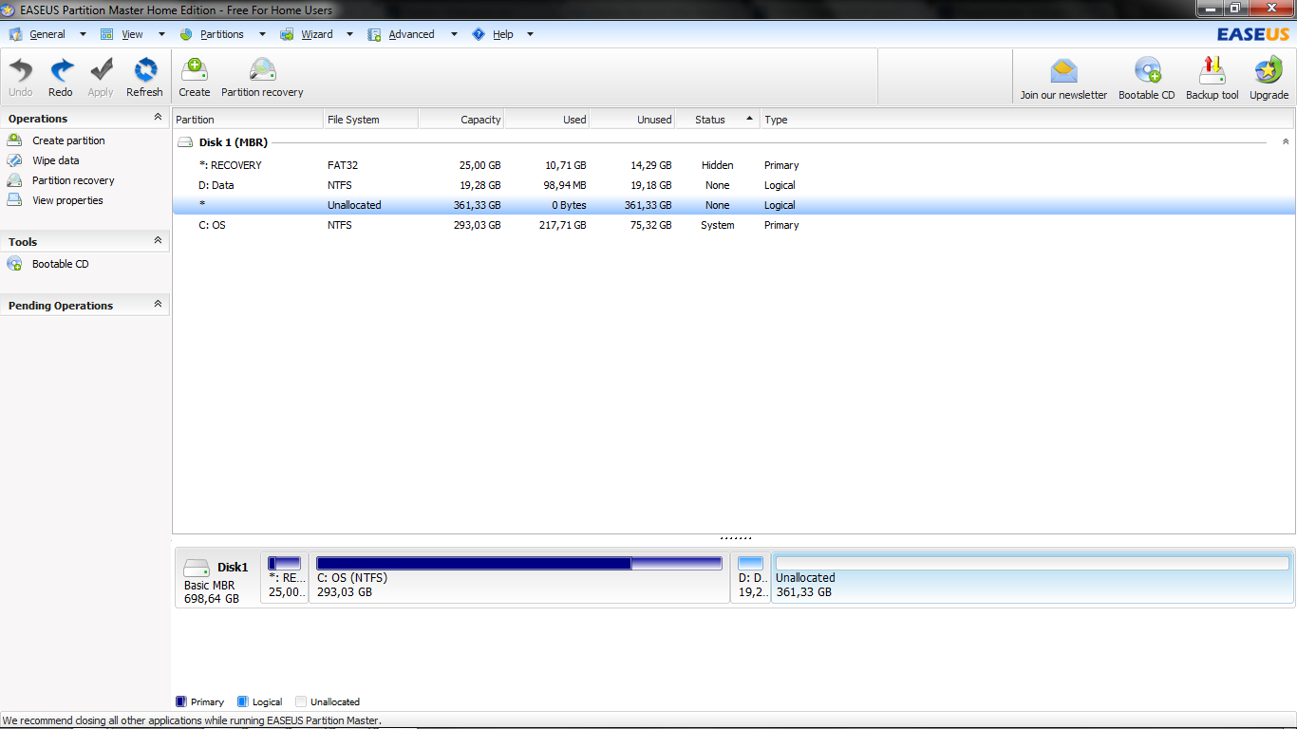The width and height of the screenshot is (1297, 729).
Task: Click the Redo arrow icon
Action: (x=61, y=70)
